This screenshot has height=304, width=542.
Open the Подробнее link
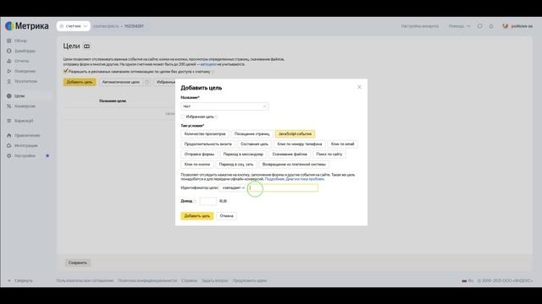pos(274,179)
